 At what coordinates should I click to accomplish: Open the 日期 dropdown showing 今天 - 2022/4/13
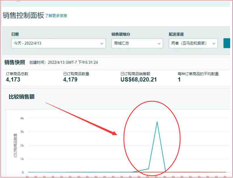coord(59,43)
